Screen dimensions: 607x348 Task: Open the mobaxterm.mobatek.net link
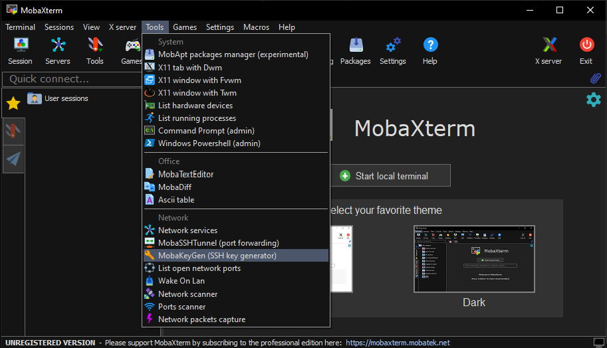[x=398, y=343]
